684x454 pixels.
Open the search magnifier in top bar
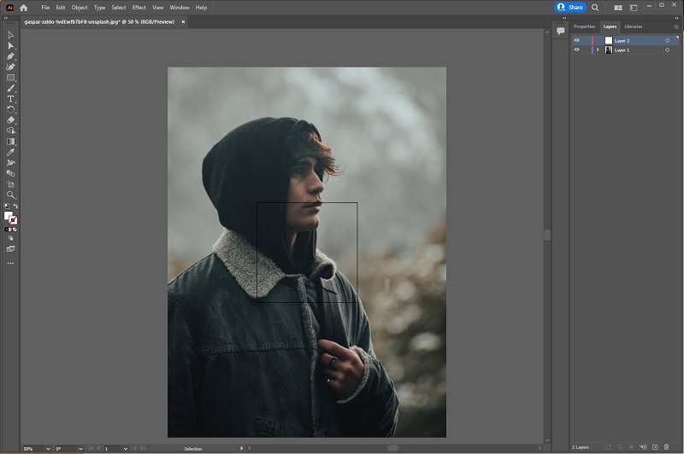coord(595,8)
